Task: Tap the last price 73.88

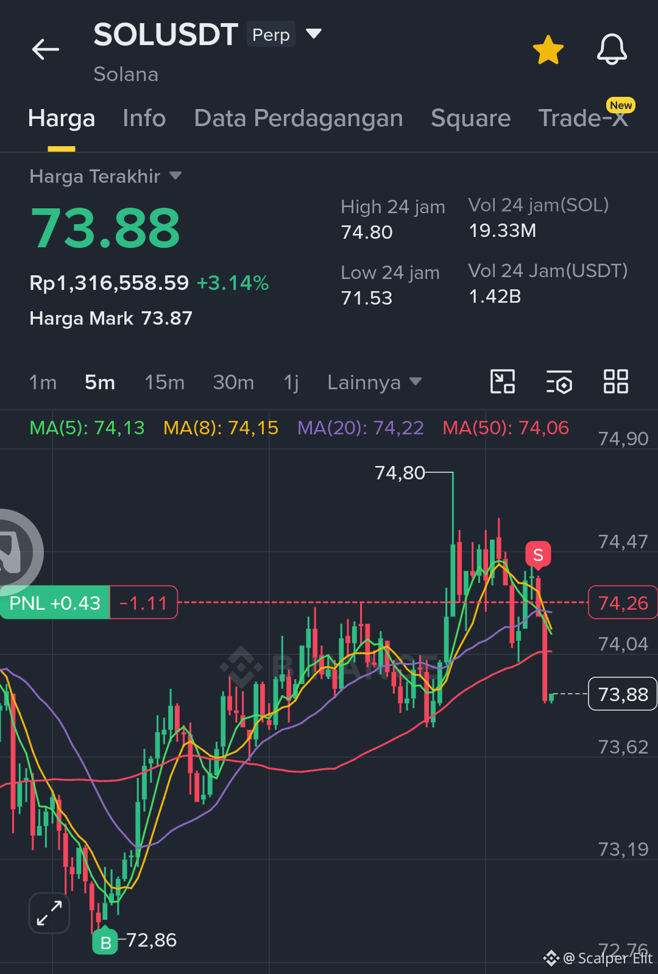Action: coord(105,229)
